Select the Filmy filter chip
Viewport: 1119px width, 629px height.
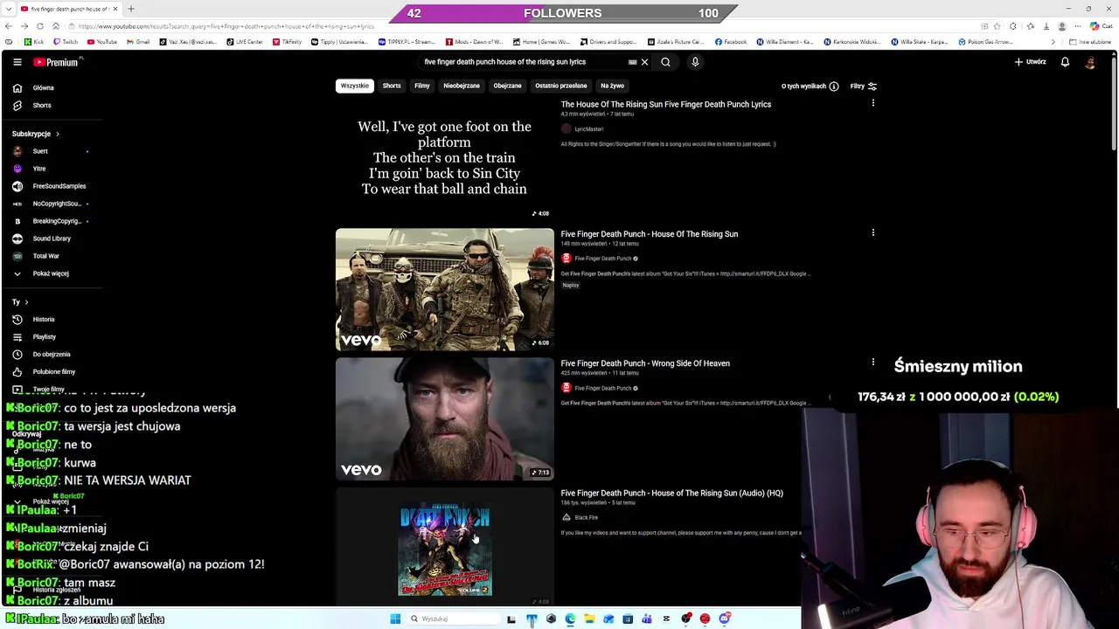point(421,86)
